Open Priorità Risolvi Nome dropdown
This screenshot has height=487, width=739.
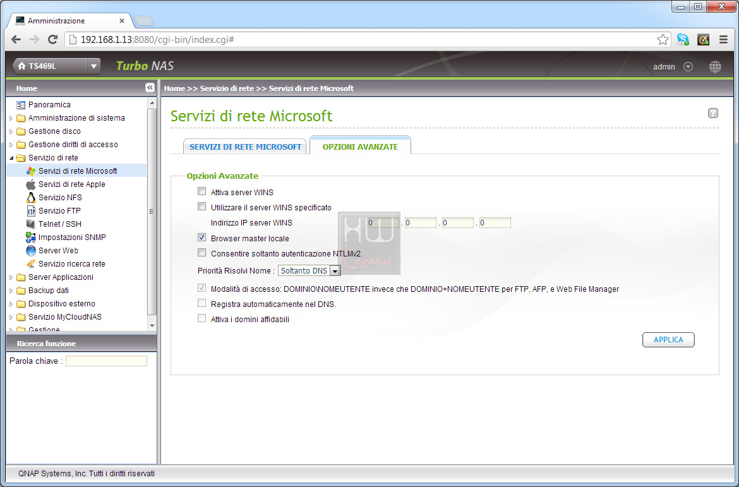tap(309, 270)
